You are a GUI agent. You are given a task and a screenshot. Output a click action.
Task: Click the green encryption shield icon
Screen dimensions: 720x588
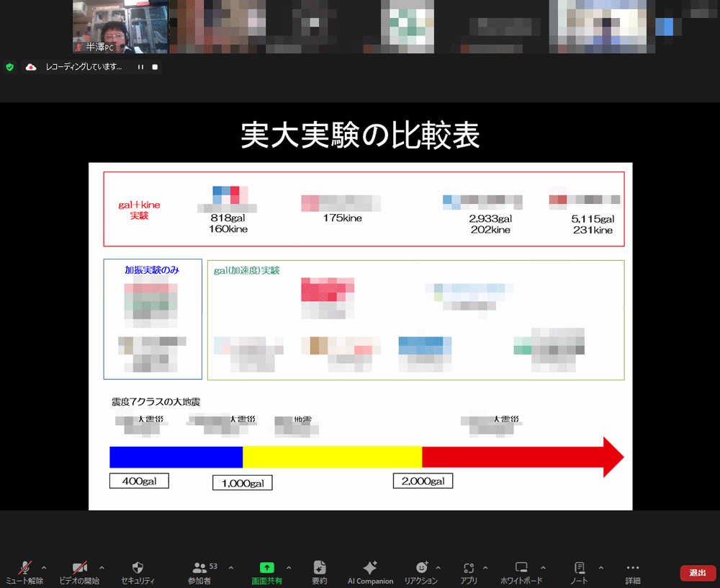click(10, 67)
